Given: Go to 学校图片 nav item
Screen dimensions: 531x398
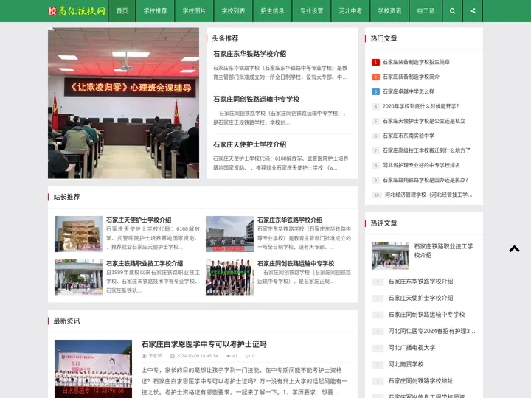Looking at the screenshot, I should (x=194, y=11).
